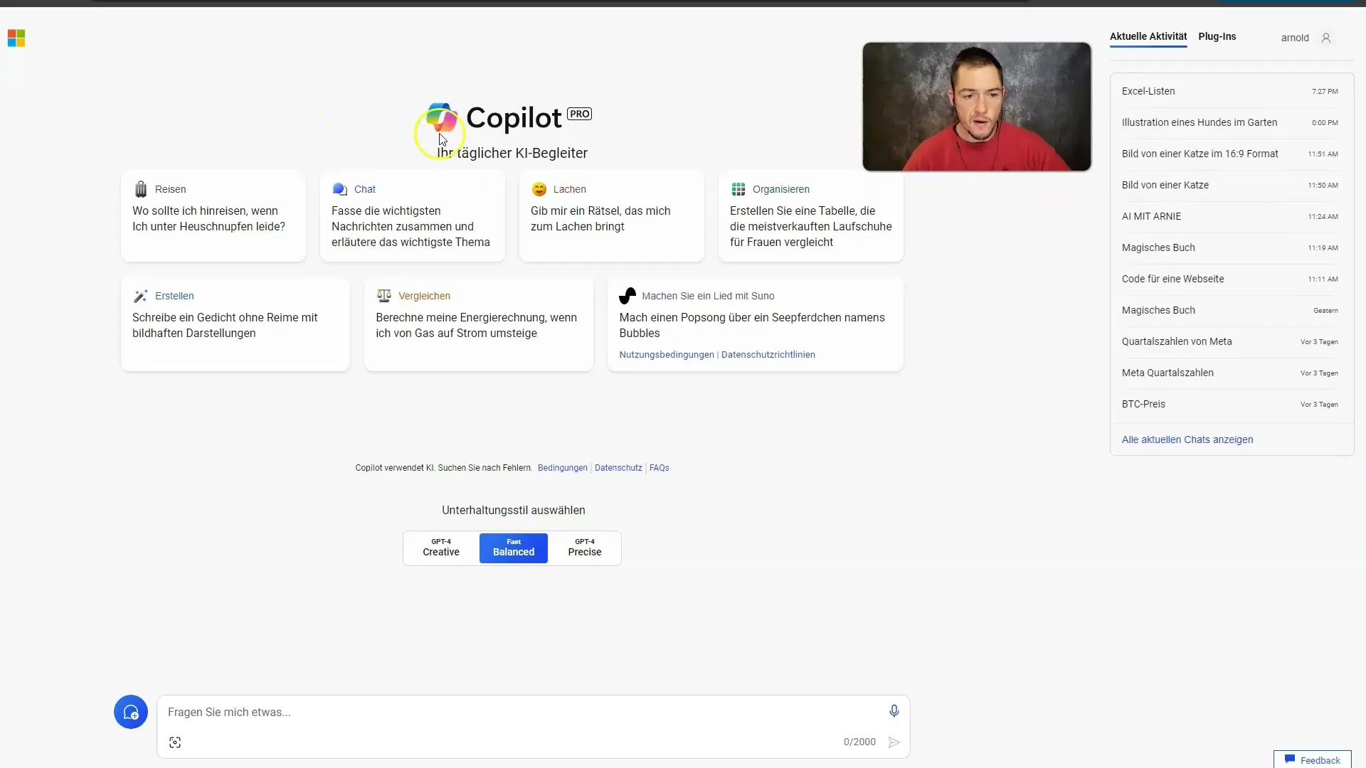The height and width of the screenshot is (768, 1366).
Task: Click the Fragen Sie mich etwas input field
Action: [x=533, y=711]
